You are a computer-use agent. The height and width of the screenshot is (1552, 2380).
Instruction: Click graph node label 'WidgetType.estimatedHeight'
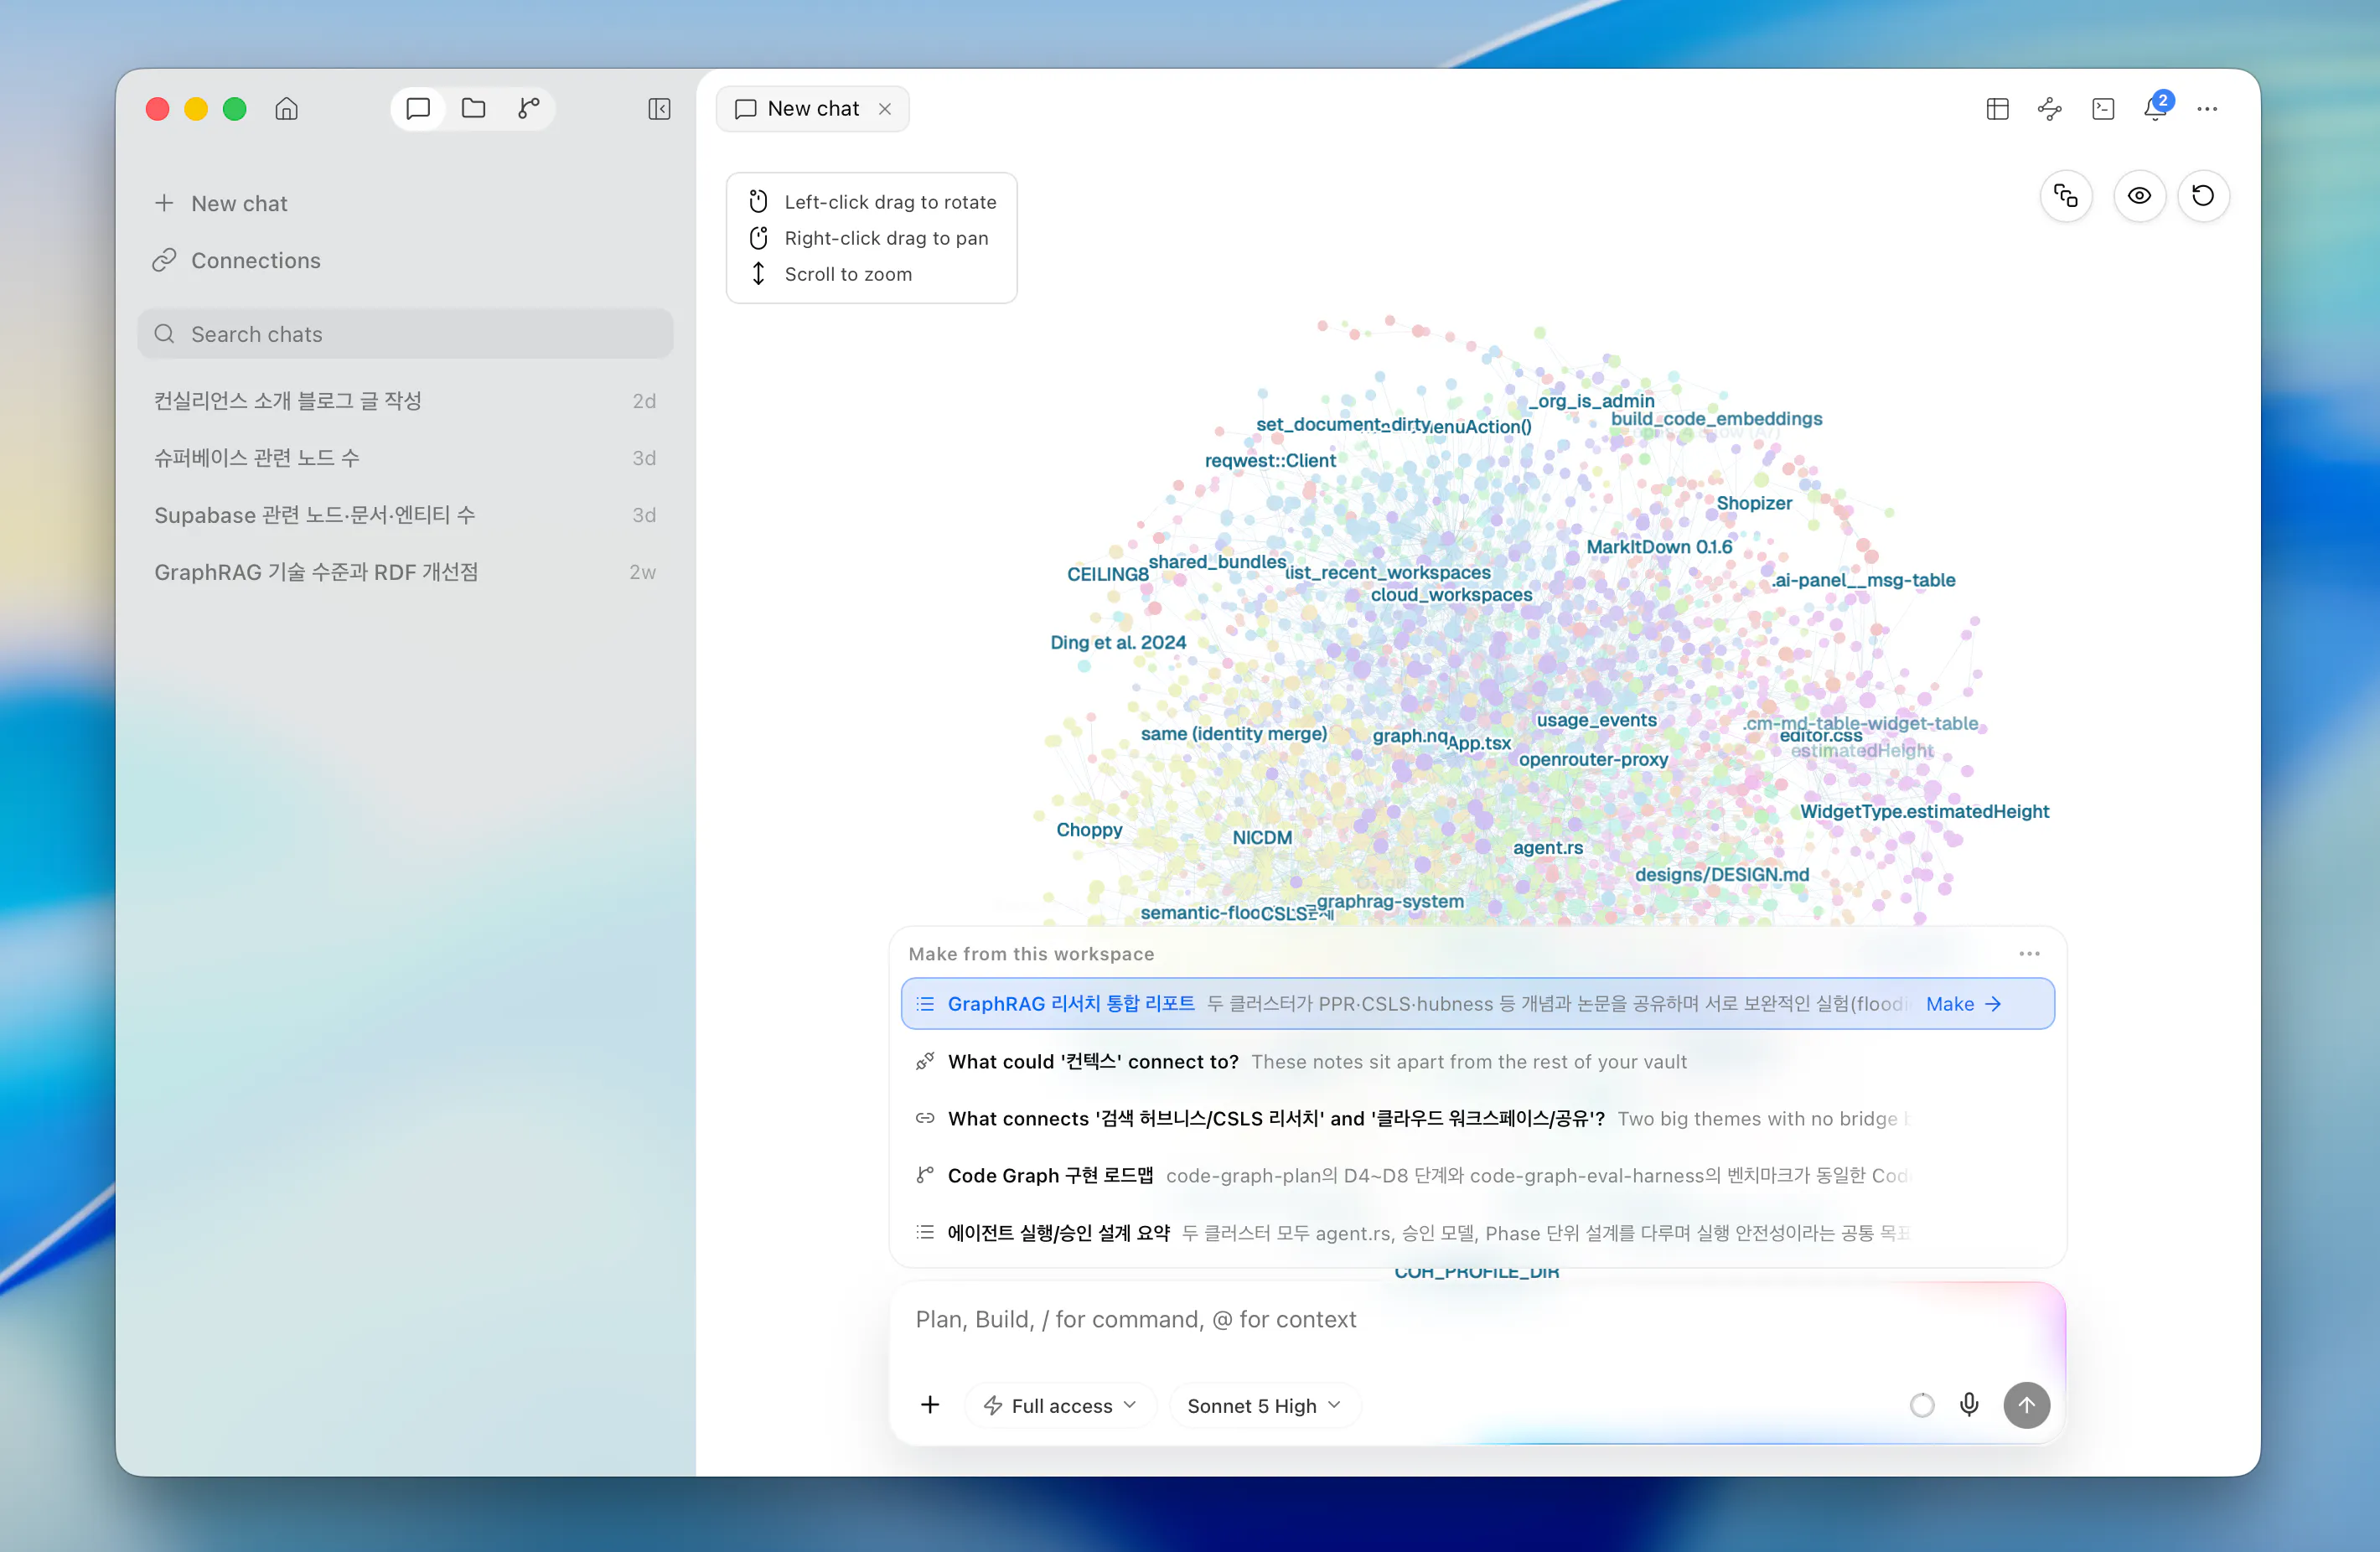click(1924, 810)
